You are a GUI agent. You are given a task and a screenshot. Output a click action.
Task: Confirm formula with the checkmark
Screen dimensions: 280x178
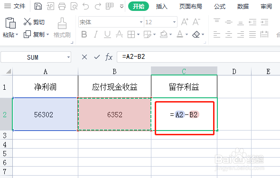pyautogui.click(x=97, y=57)
